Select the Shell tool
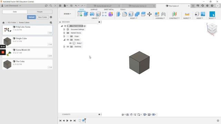221x124 pixels. [x=131, y=14]
